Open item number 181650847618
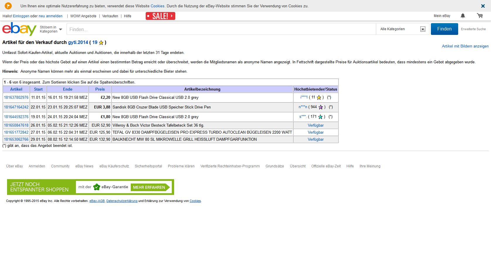This screenshot has height=265, width=491. pos(16,125)
